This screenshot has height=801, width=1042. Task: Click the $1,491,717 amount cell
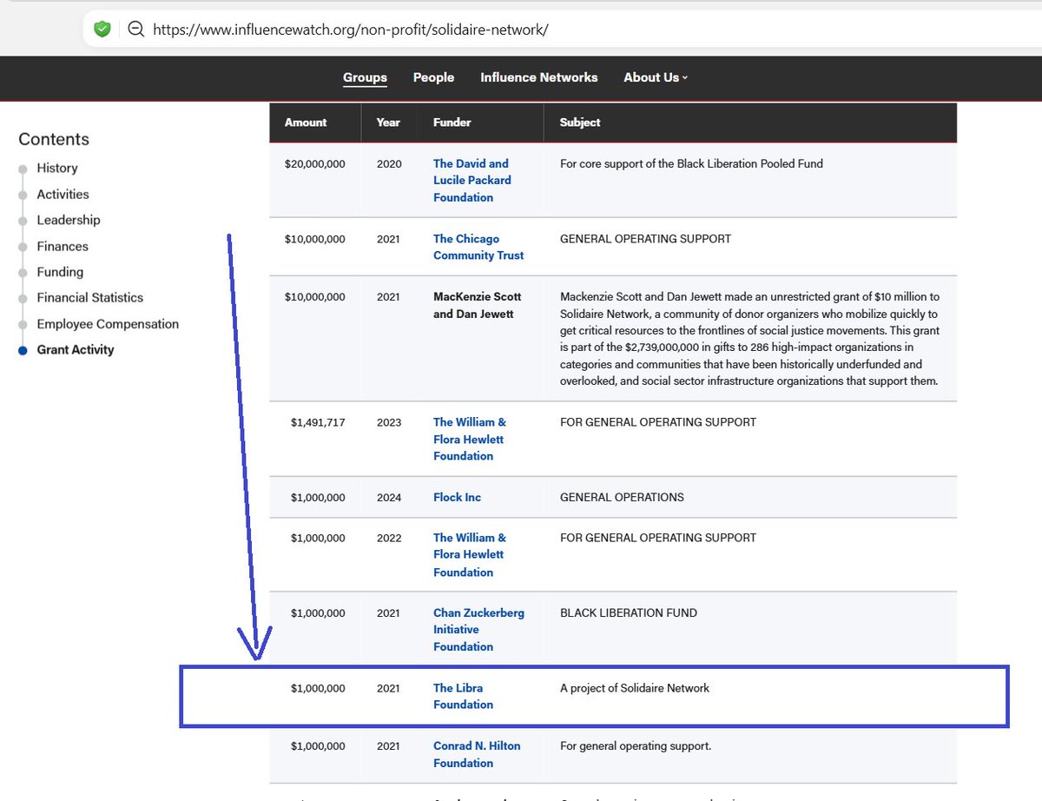pos(319,422)
